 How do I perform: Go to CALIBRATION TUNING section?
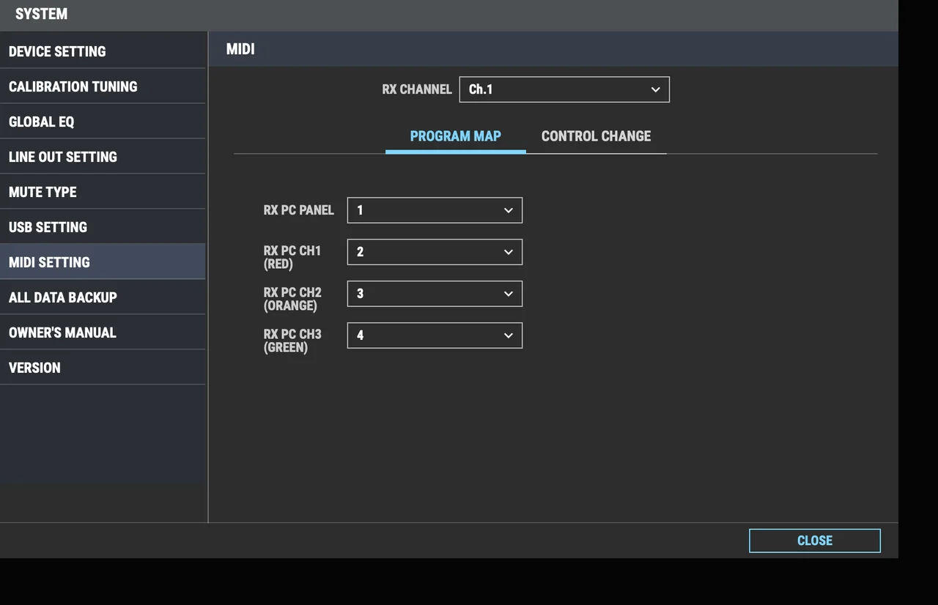tap(103, 86)
